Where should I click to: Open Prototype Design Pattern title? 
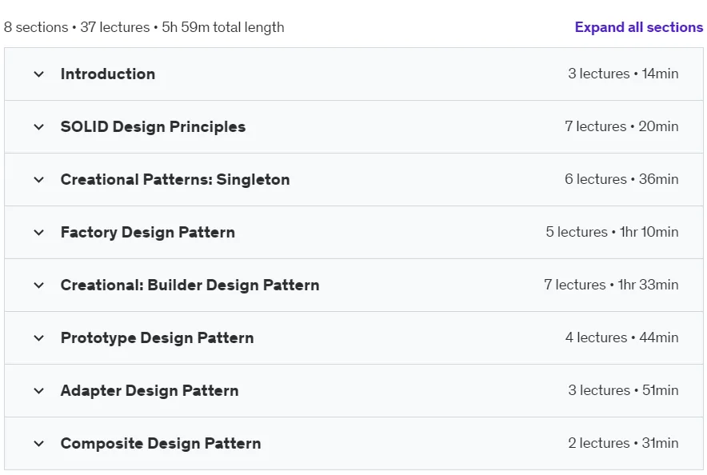click(x=157, y=337)
